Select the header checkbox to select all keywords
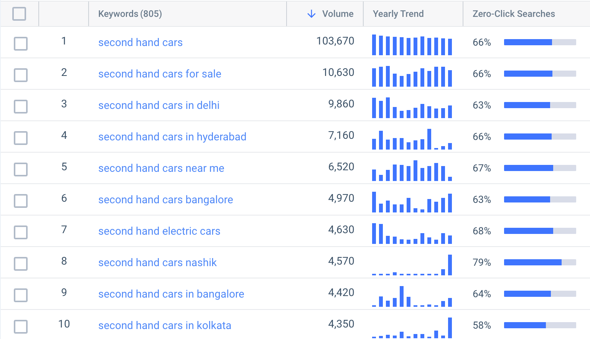 [x=20, y=13]
